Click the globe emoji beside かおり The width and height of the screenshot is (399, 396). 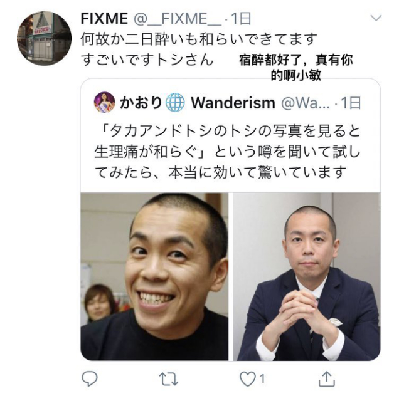point(175,102)
